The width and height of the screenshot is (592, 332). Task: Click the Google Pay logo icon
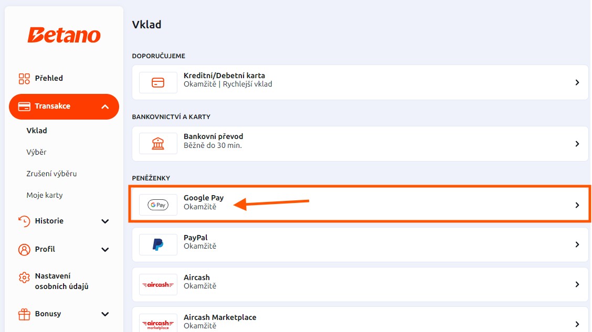(x=158, y=205)
